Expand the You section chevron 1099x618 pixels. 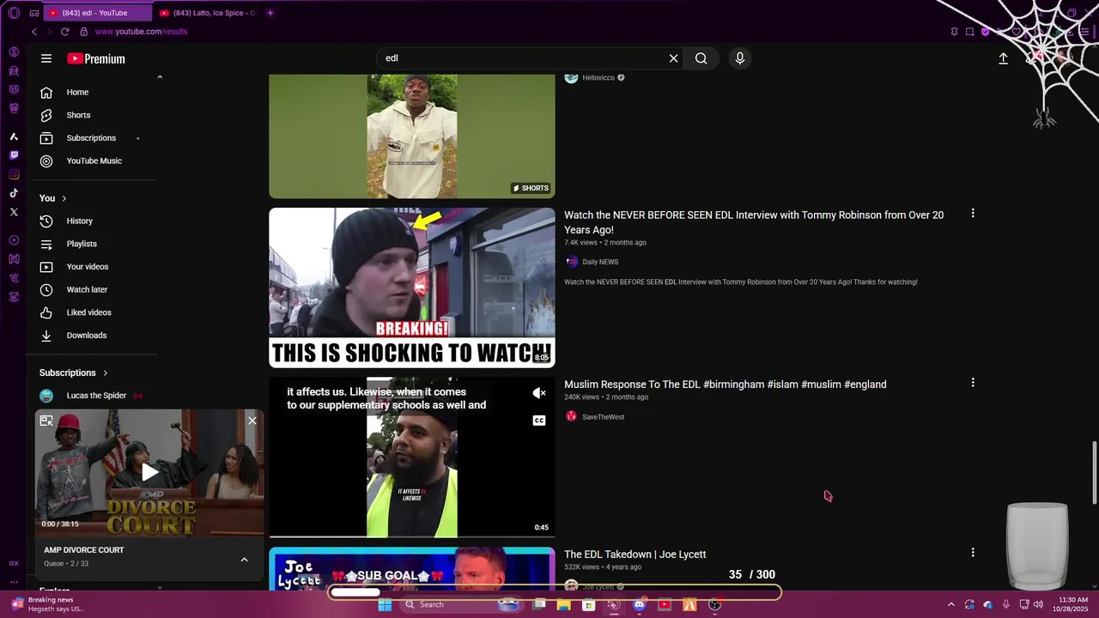point(64,198)
